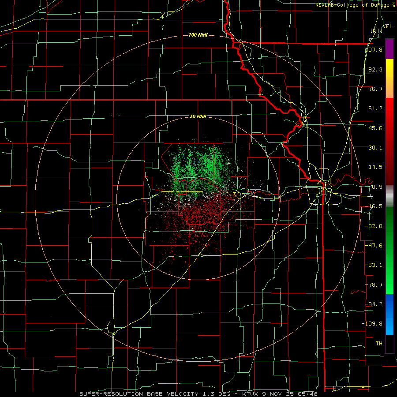Click the VEL legend title
397x397 pixels.
387,26
